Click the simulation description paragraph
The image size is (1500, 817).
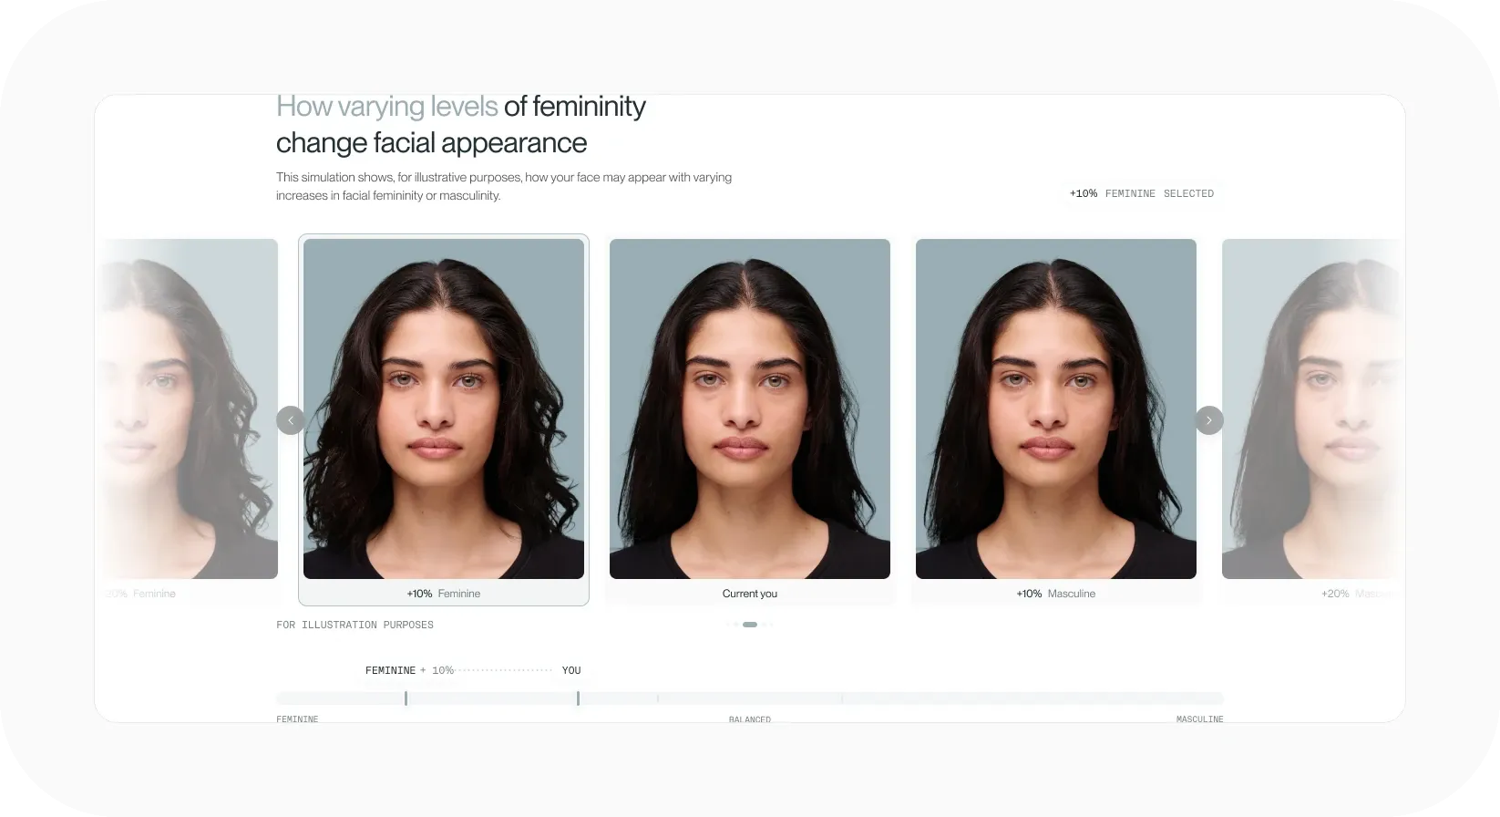click(504, 186)
